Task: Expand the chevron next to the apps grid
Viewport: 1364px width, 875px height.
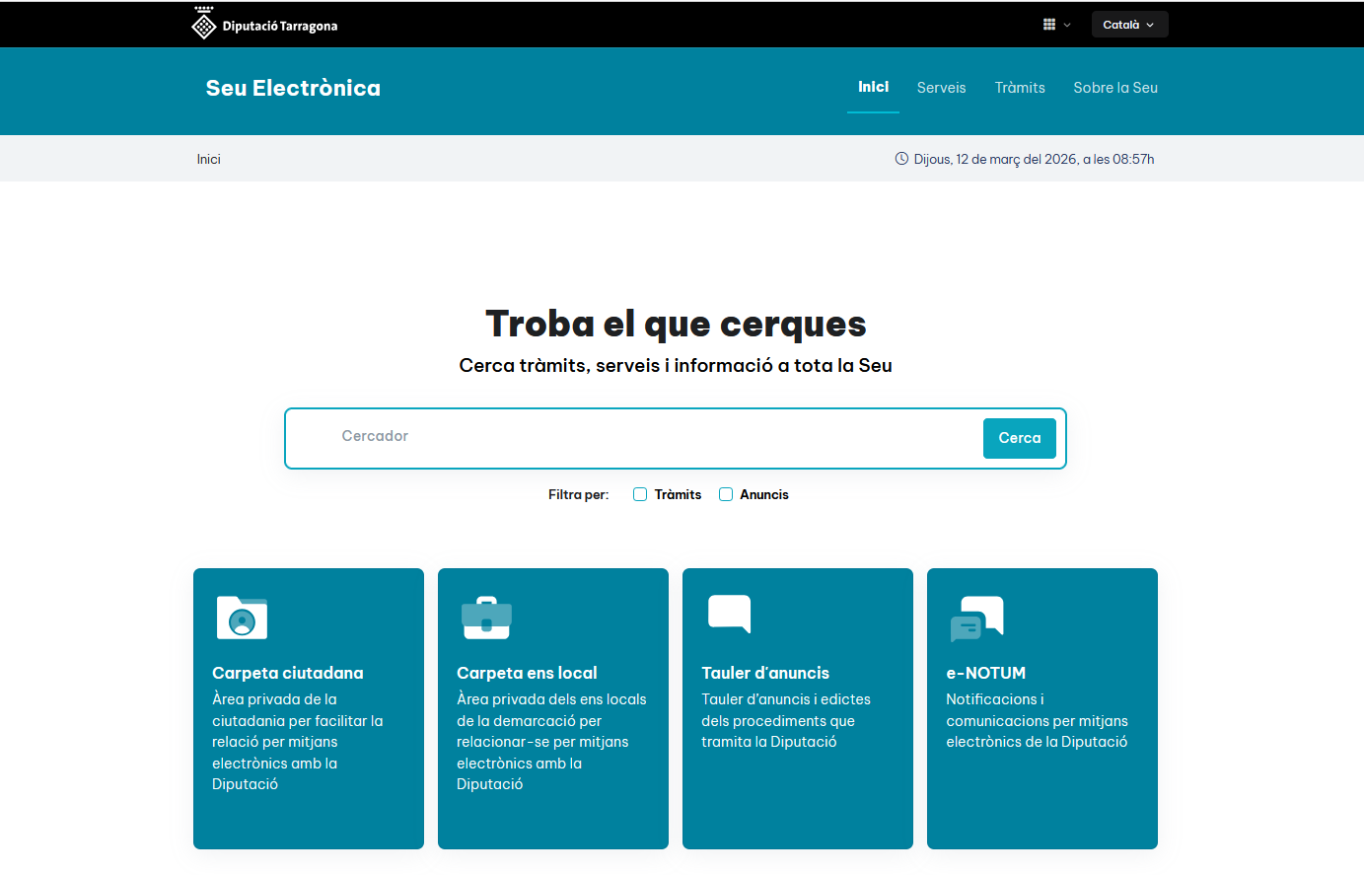Action: 1065,24
